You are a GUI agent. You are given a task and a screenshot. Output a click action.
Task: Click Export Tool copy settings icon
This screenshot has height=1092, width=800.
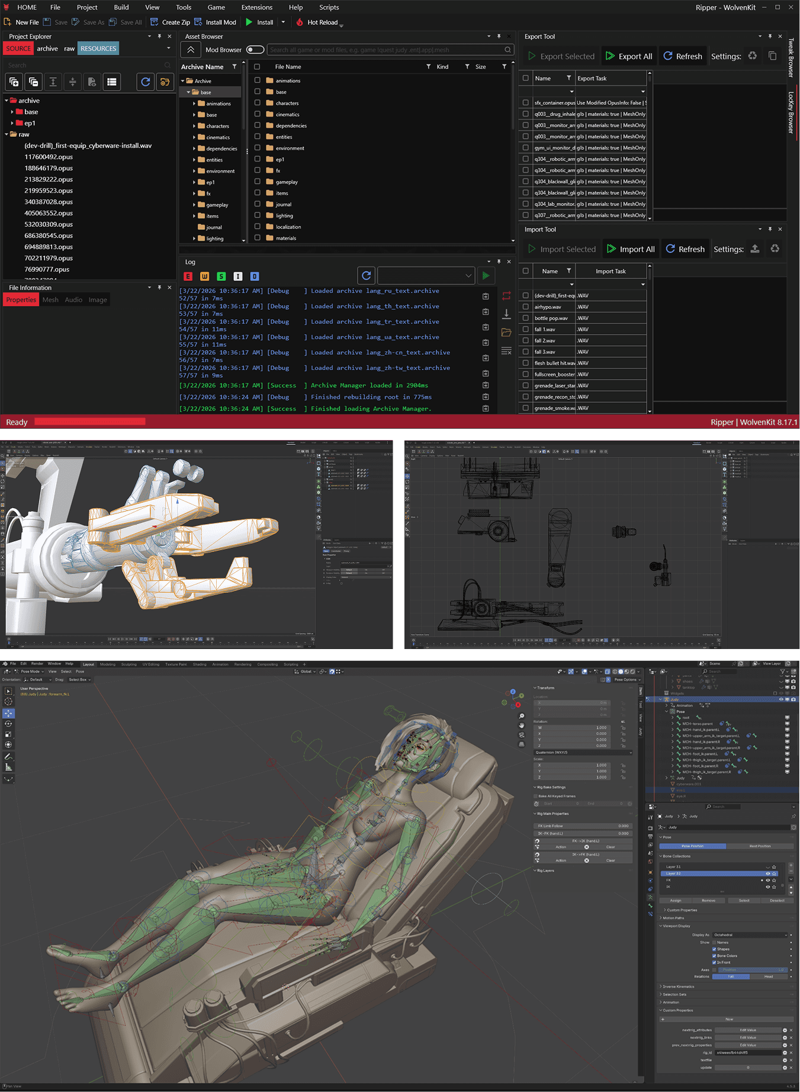pos(772,56)
